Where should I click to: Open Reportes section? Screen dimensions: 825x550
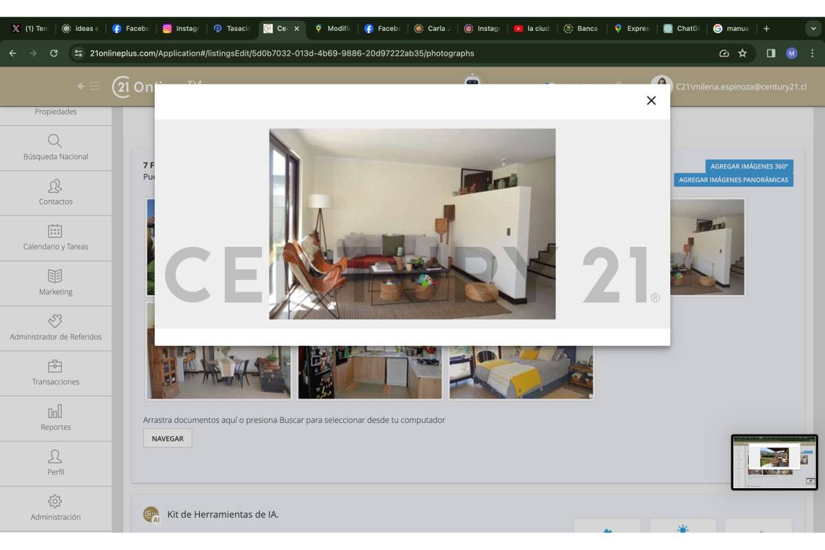(x=56, y=418)
